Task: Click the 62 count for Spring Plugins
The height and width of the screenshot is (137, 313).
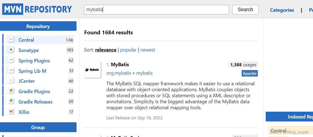Action: pos(71,60)
